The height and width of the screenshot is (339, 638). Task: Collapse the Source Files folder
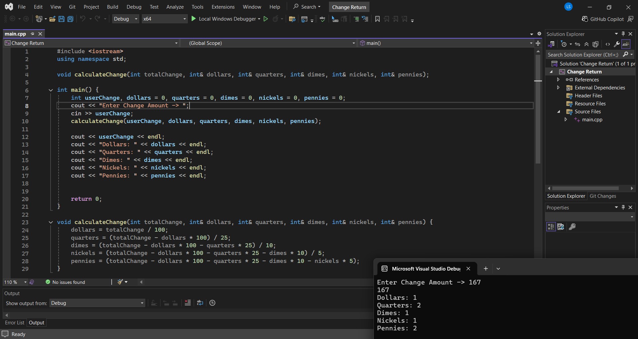(x=559, y=112)
